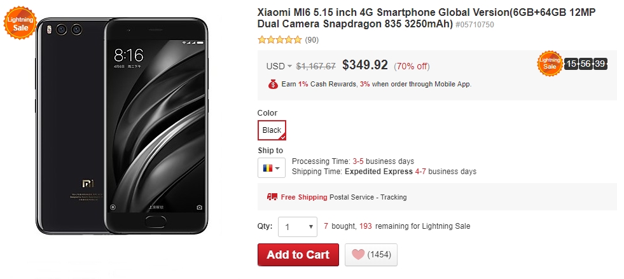Click the five-star rating icons

280,40
